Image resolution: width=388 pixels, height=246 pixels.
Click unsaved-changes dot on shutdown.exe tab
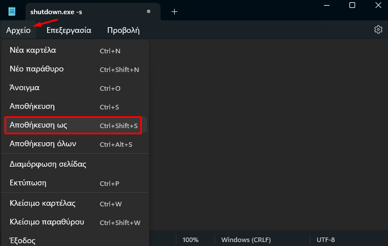[x=149, y=11]
